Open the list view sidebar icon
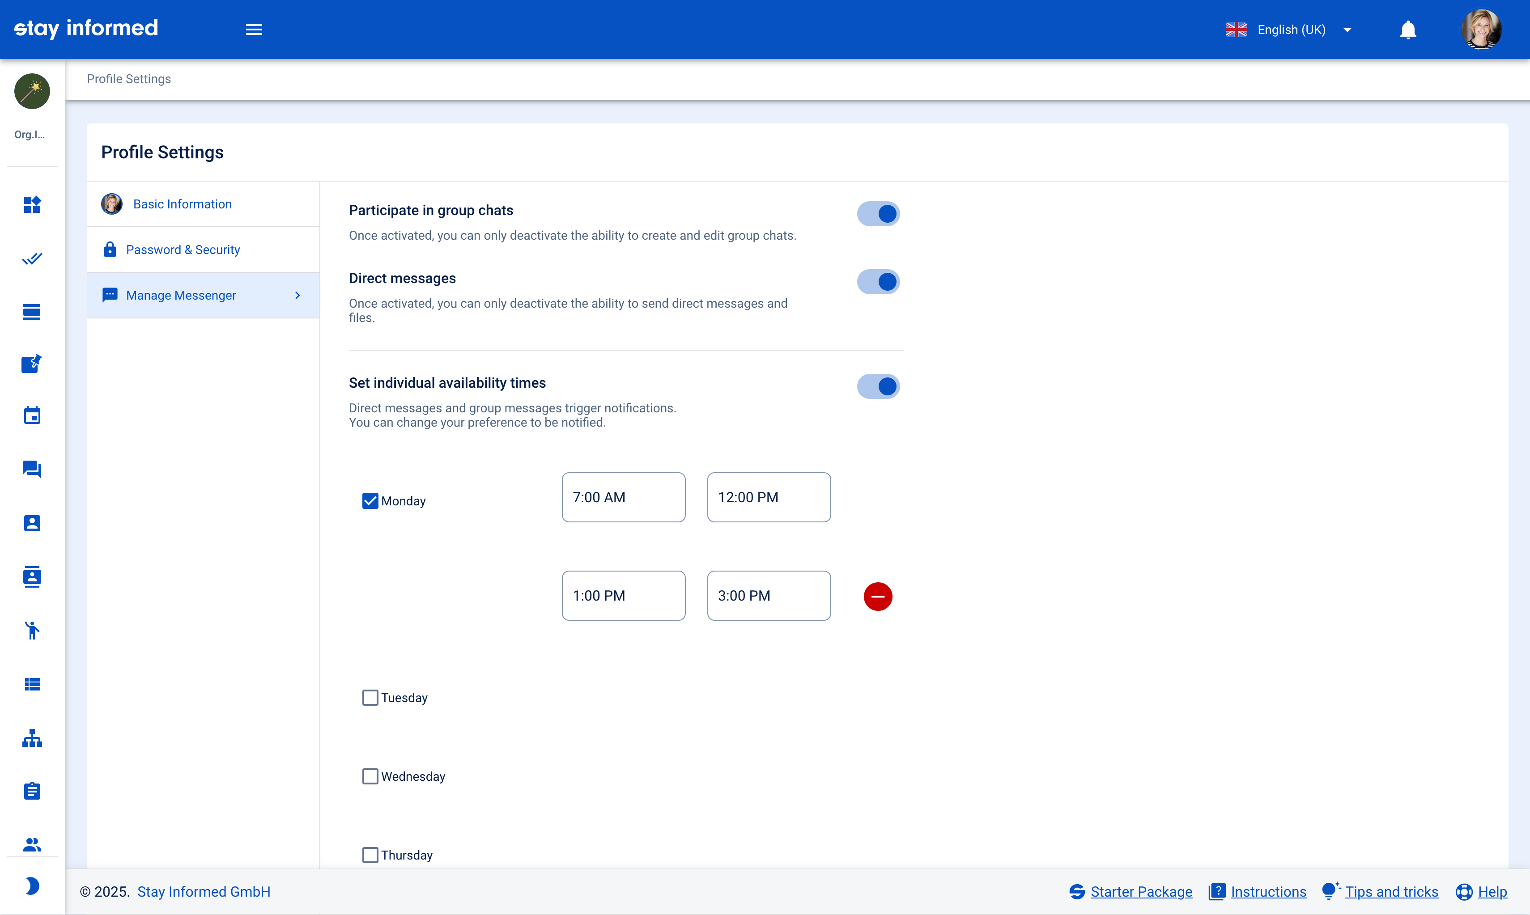This screenshot has height=915, width=1530. tap(32, 684)
